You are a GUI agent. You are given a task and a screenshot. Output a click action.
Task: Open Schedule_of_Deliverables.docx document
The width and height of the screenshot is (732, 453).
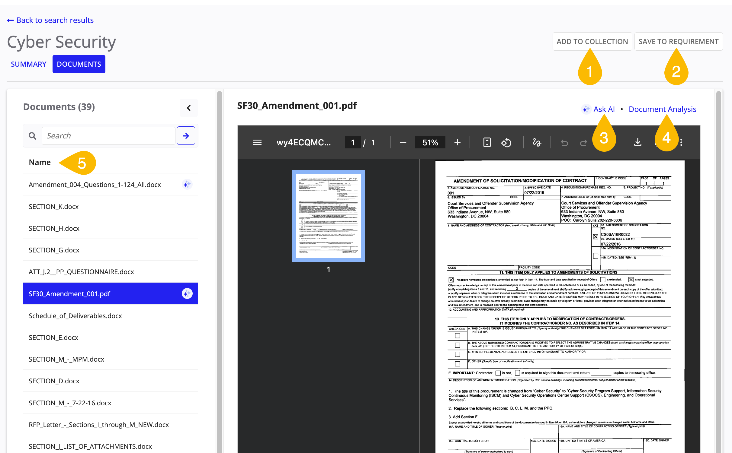(111, 316)
